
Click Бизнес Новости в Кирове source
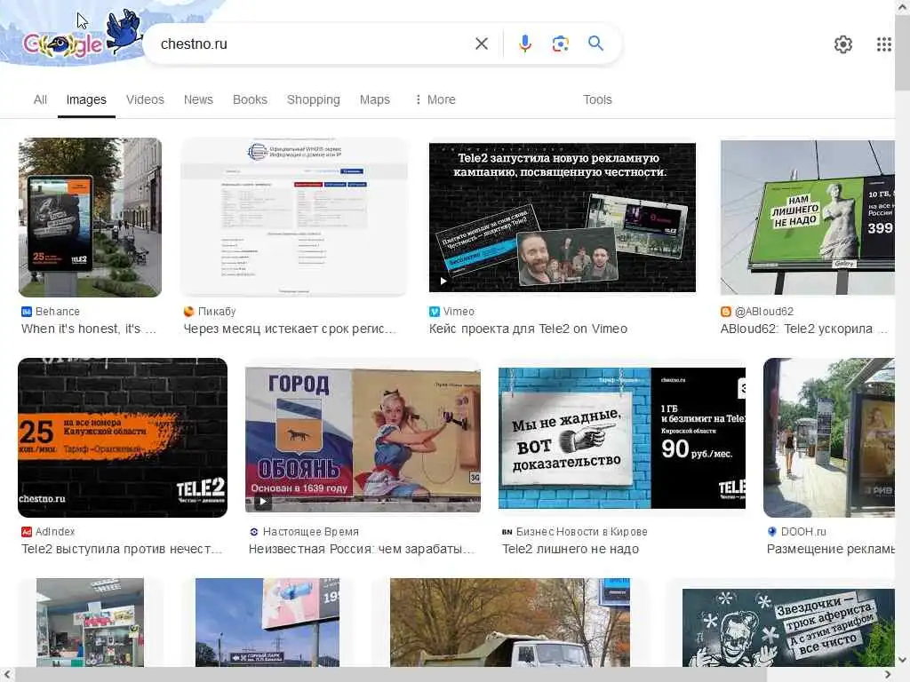click(581, 532)
